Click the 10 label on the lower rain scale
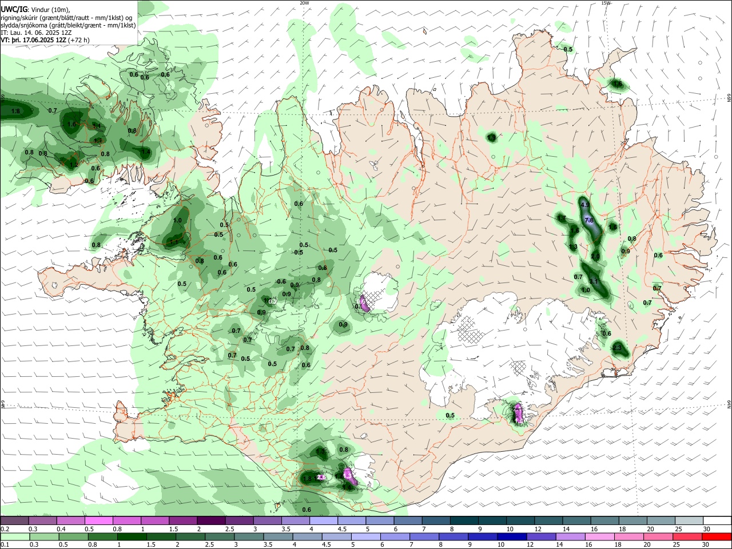732x549 pixels. 501,545
